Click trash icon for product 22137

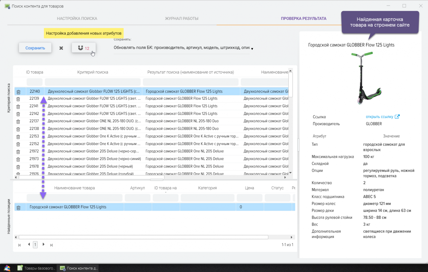[18, 122]
